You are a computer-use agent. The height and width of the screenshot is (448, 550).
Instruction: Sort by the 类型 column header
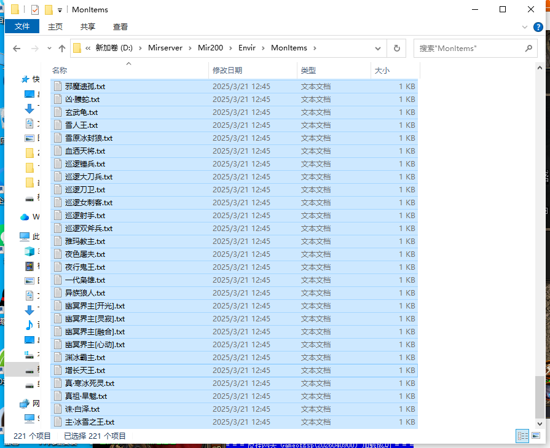tap(334, 70)
